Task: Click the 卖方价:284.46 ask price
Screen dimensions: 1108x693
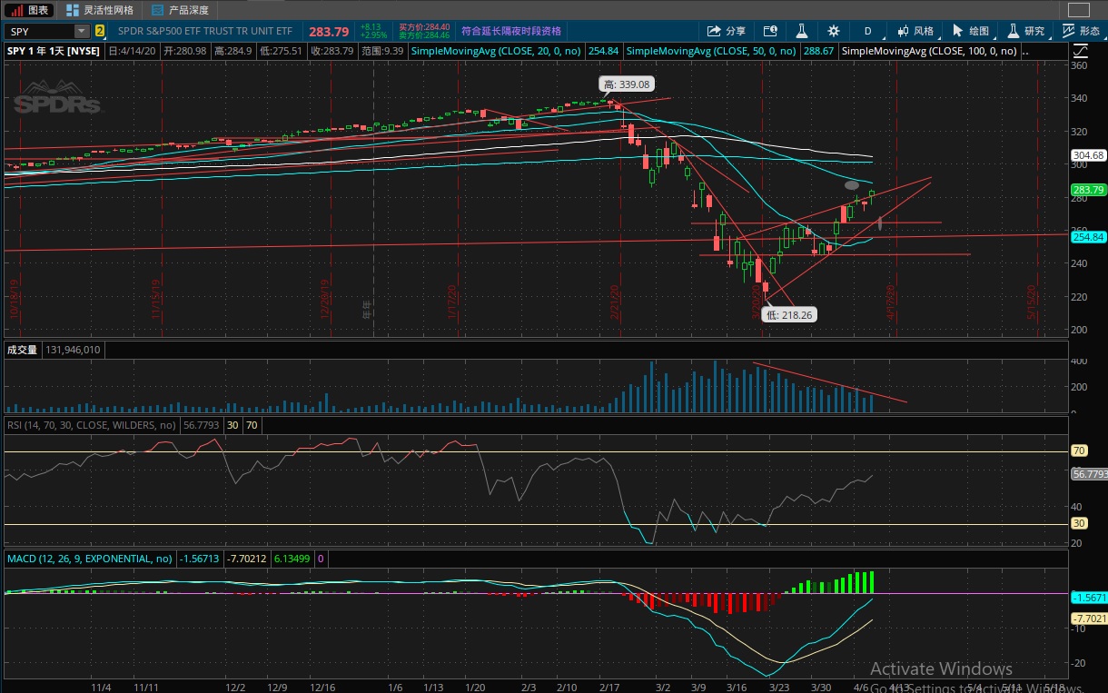Action: pyautogui.click(x=424, y=35)
